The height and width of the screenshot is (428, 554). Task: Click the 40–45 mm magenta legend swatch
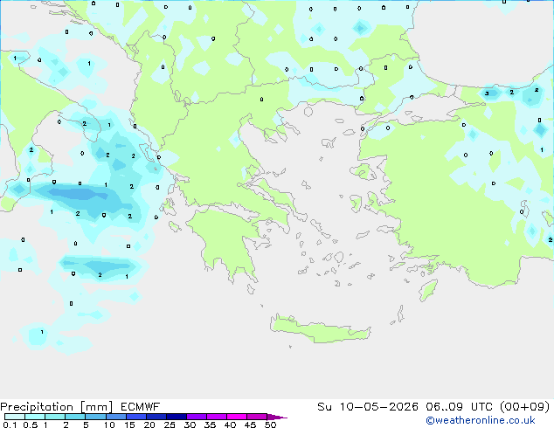(237, 417)
